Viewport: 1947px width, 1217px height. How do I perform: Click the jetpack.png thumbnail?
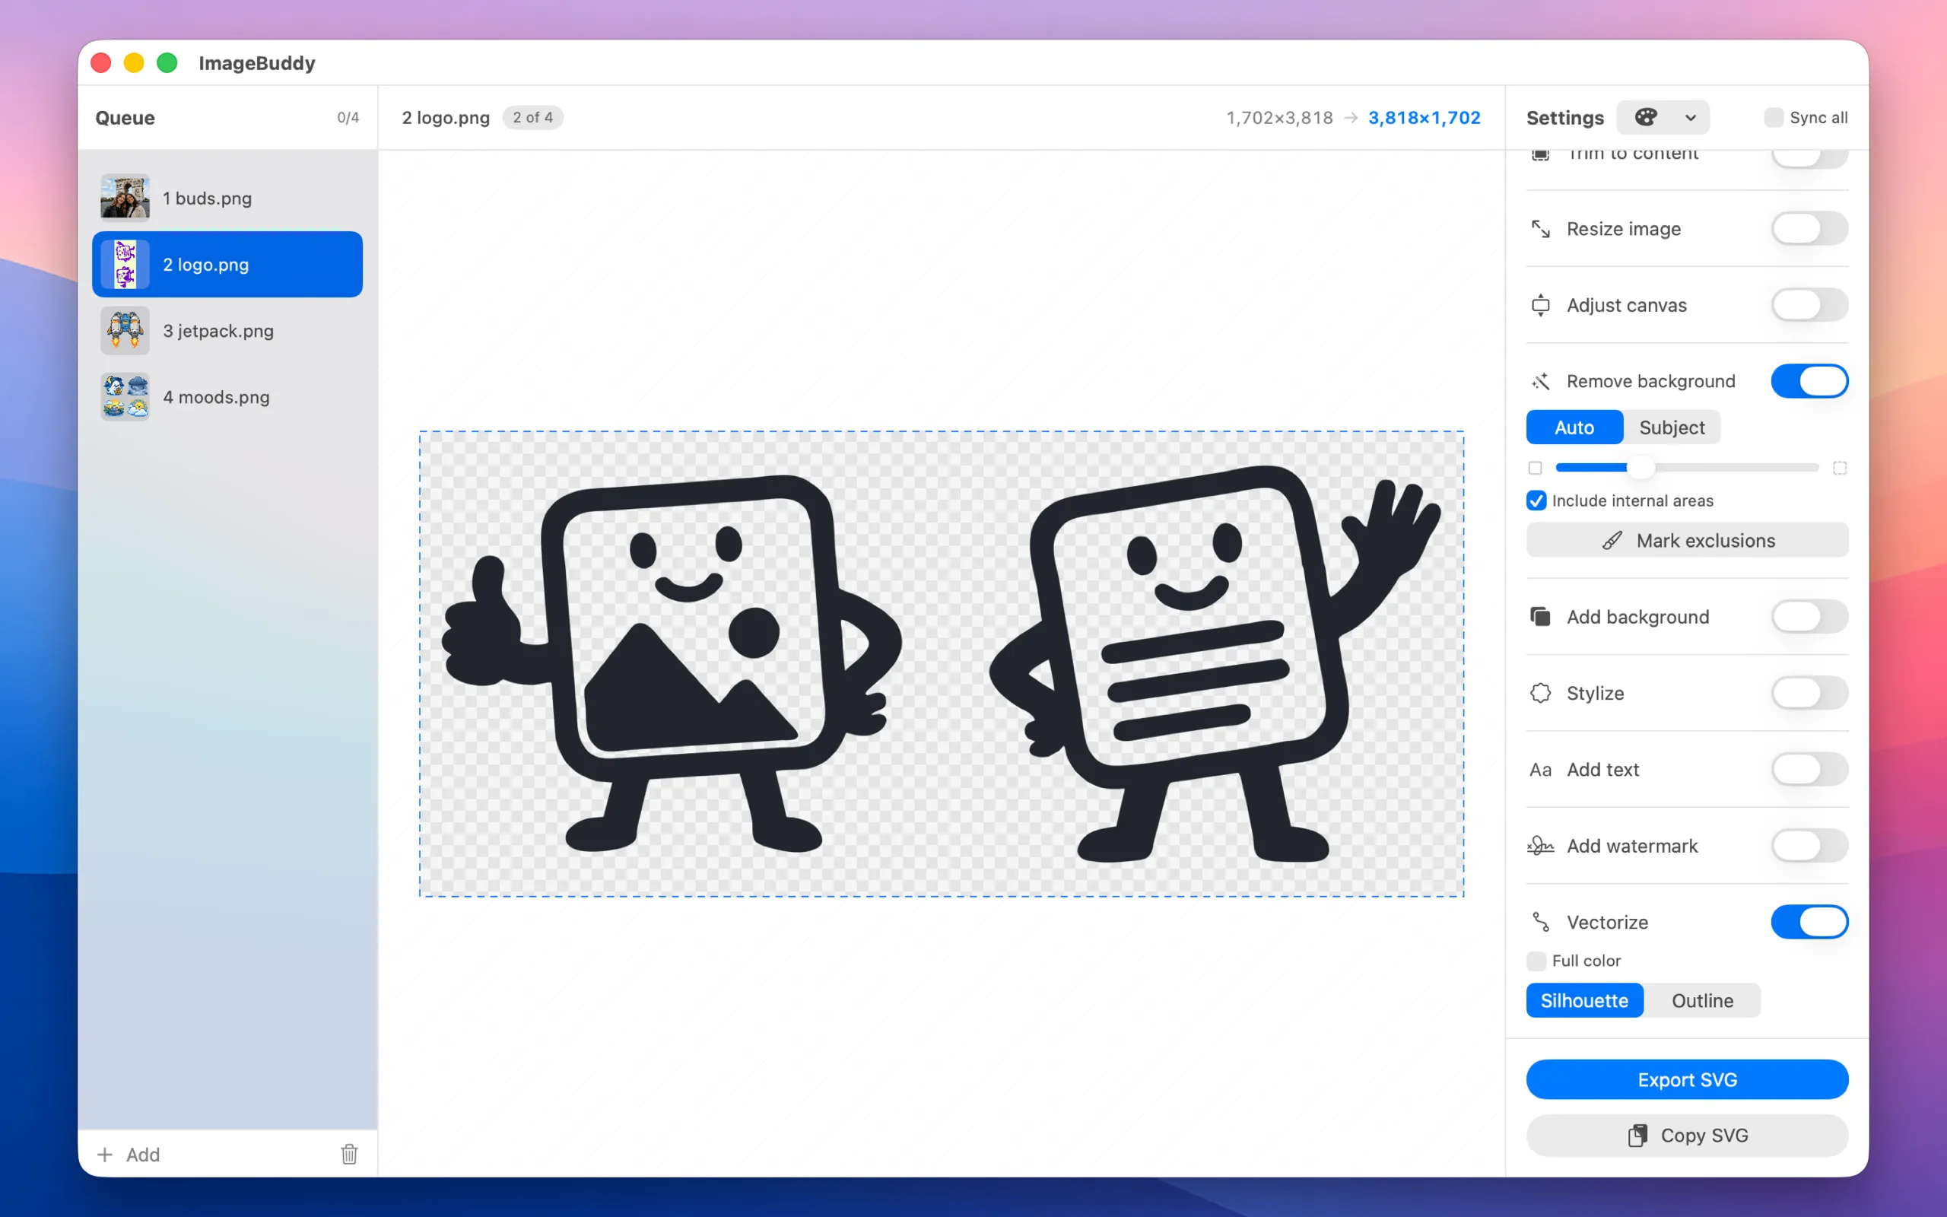[x=125, y=331]
